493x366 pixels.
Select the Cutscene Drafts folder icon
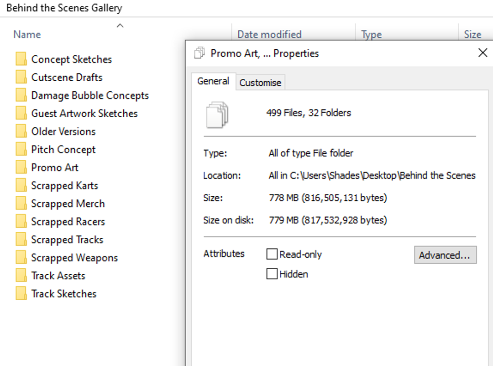[x=21, y=77]
